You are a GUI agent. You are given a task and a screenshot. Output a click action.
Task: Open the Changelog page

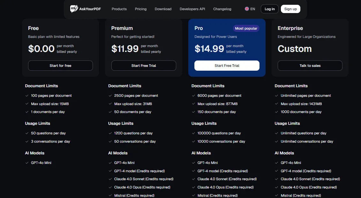222,9
